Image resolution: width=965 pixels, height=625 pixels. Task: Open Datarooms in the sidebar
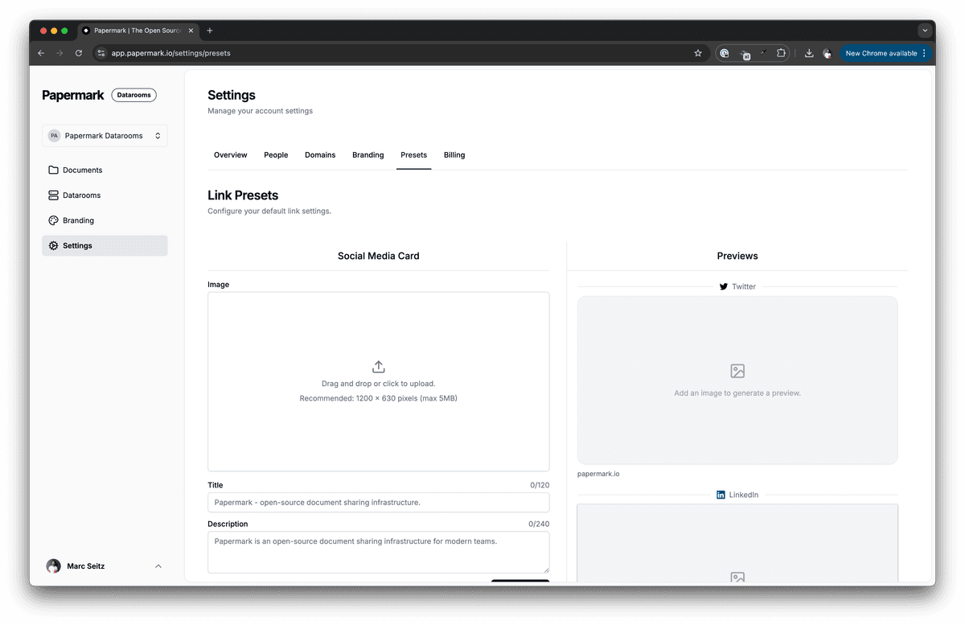point(105,195)
